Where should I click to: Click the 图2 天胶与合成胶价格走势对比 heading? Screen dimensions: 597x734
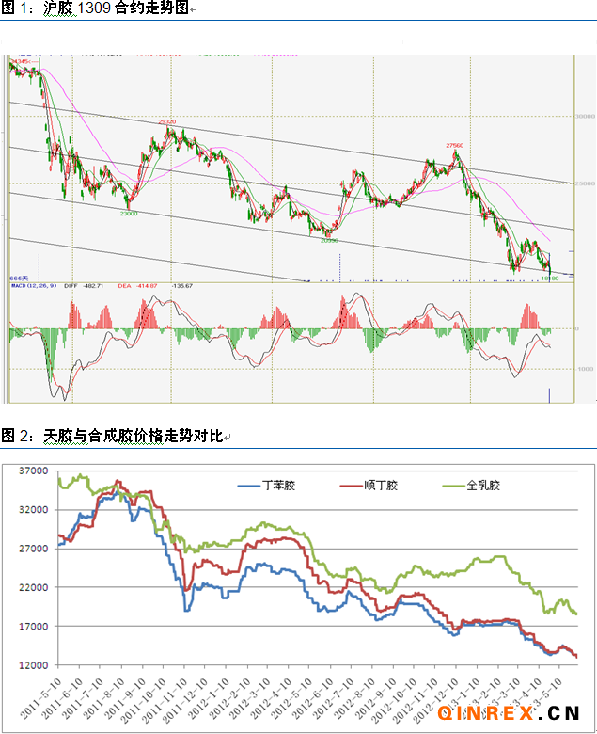coord(111,436)
